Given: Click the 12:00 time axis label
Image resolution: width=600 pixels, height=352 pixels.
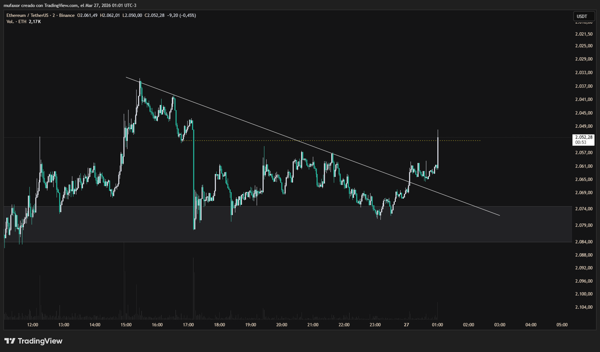Looking at the screenshot, I should 32,324.
